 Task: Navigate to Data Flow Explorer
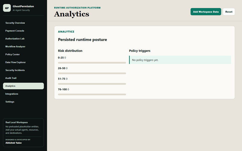23,62
